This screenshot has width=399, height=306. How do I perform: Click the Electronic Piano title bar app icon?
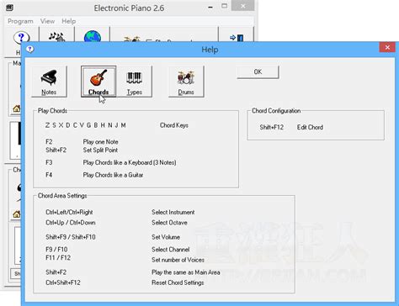9,8
